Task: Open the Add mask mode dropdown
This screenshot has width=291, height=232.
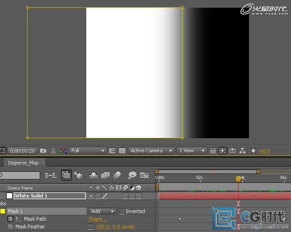Action: tap(103, 211)
